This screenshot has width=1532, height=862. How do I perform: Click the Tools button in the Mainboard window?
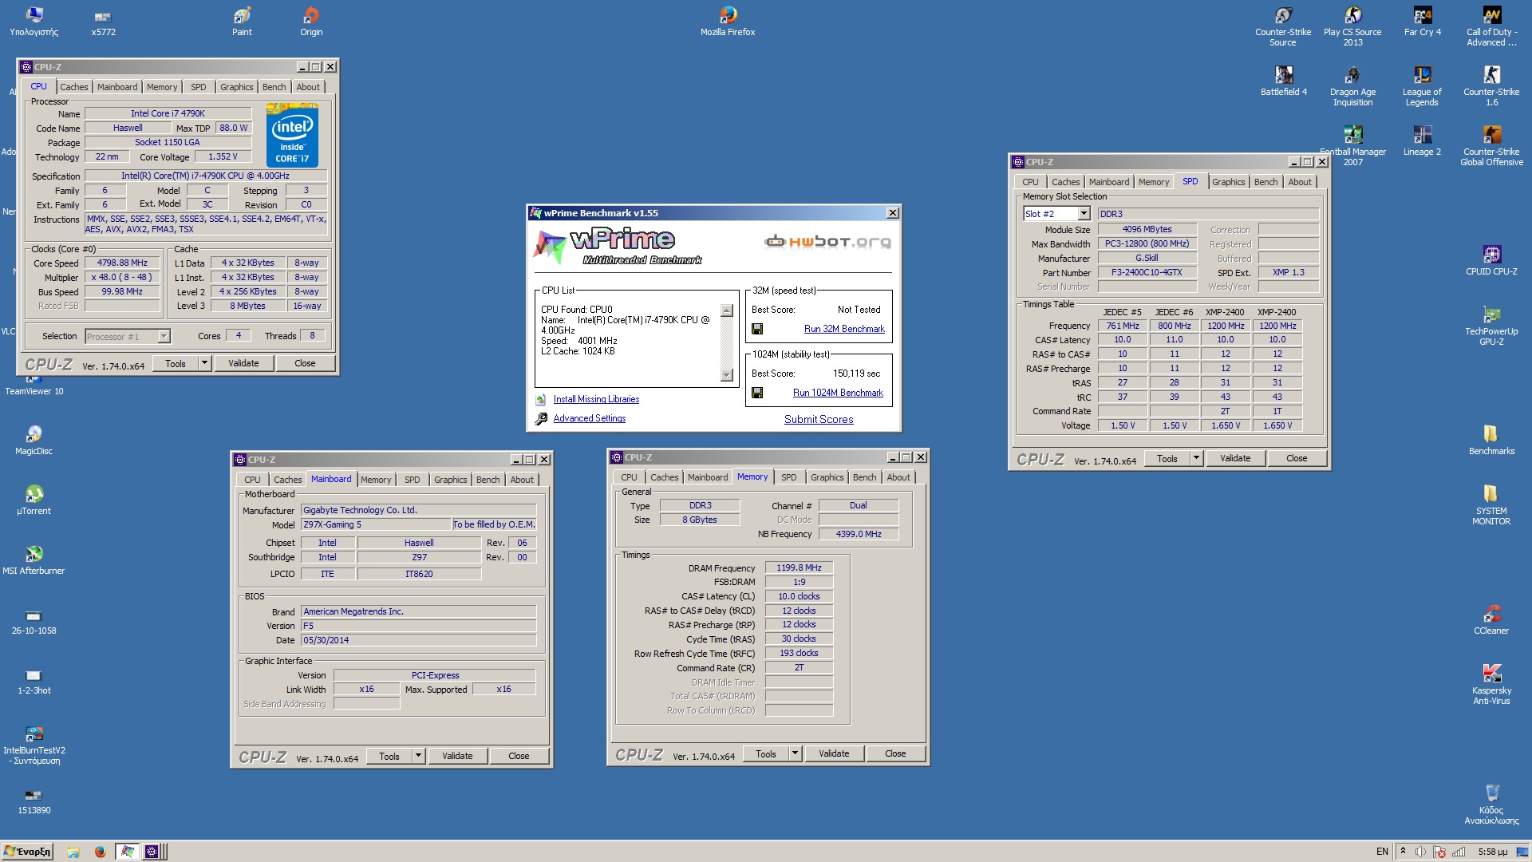tap(389, 756)
